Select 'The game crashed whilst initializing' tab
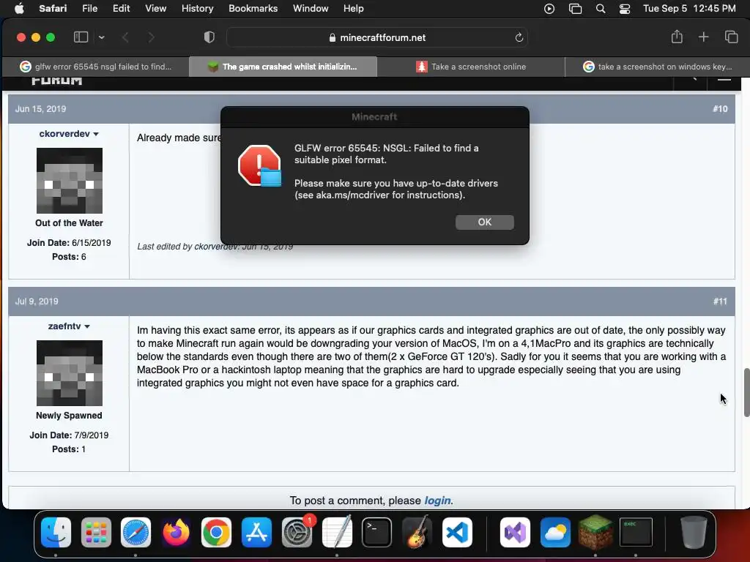 pyautogui.click(x=283, y=67)
